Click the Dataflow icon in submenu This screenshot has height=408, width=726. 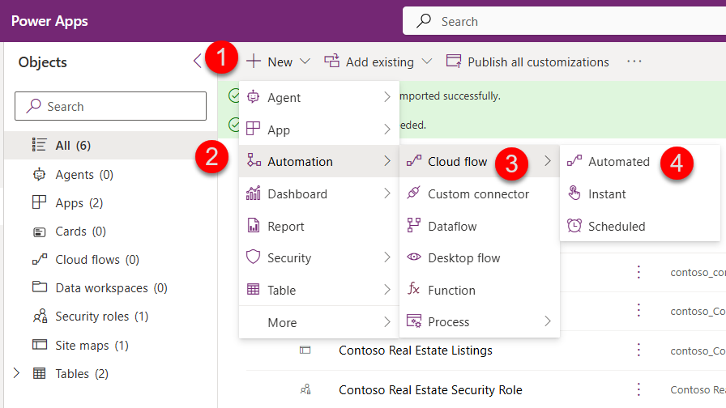[414, 226]
